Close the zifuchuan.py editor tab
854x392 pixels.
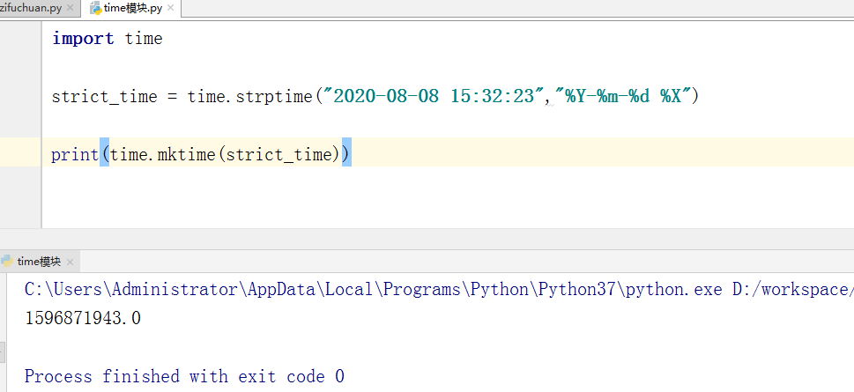(70, 8)
